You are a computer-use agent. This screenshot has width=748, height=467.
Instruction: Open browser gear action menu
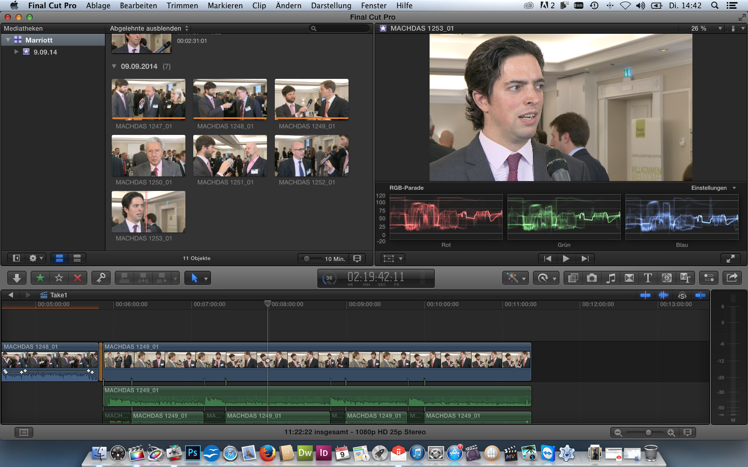(35, 258)
